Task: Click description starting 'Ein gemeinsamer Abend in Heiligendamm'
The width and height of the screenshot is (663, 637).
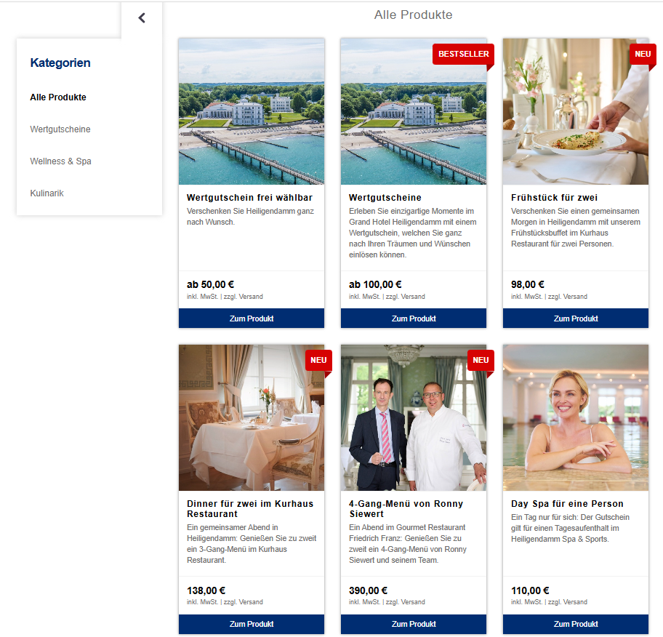Action: 252,544
